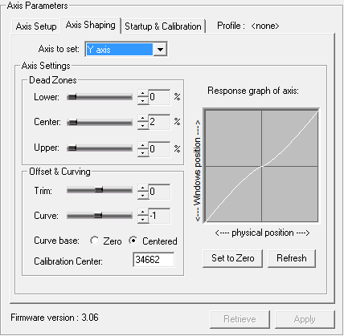The image size is (344, 336).
Task: Increase the Trim value with up arrow
Action: click(143, 188)
